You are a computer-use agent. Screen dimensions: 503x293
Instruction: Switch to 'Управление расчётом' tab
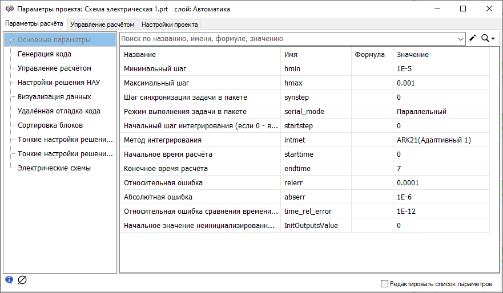[102, 25]
